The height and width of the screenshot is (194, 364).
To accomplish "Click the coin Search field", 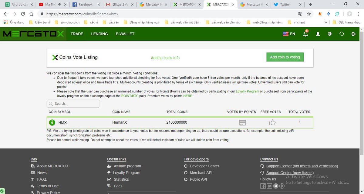I will (73, 103).
